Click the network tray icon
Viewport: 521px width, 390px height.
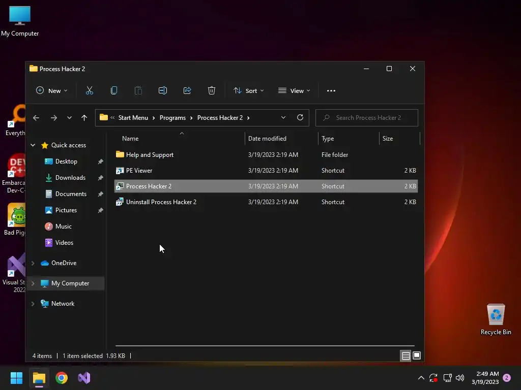447,378
